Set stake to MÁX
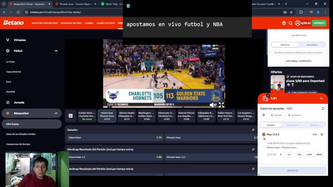The width and height of the screenshot is (333, 187). [x=319, y=155]
